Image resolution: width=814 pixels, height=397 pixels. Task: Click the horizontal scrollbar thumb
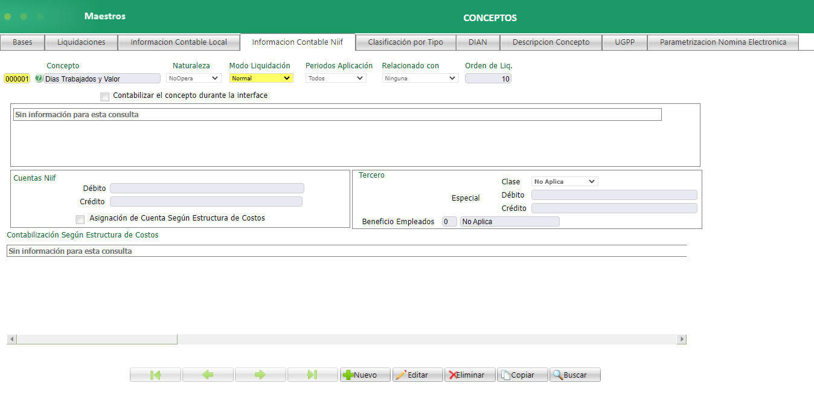[x=97, y=340]
